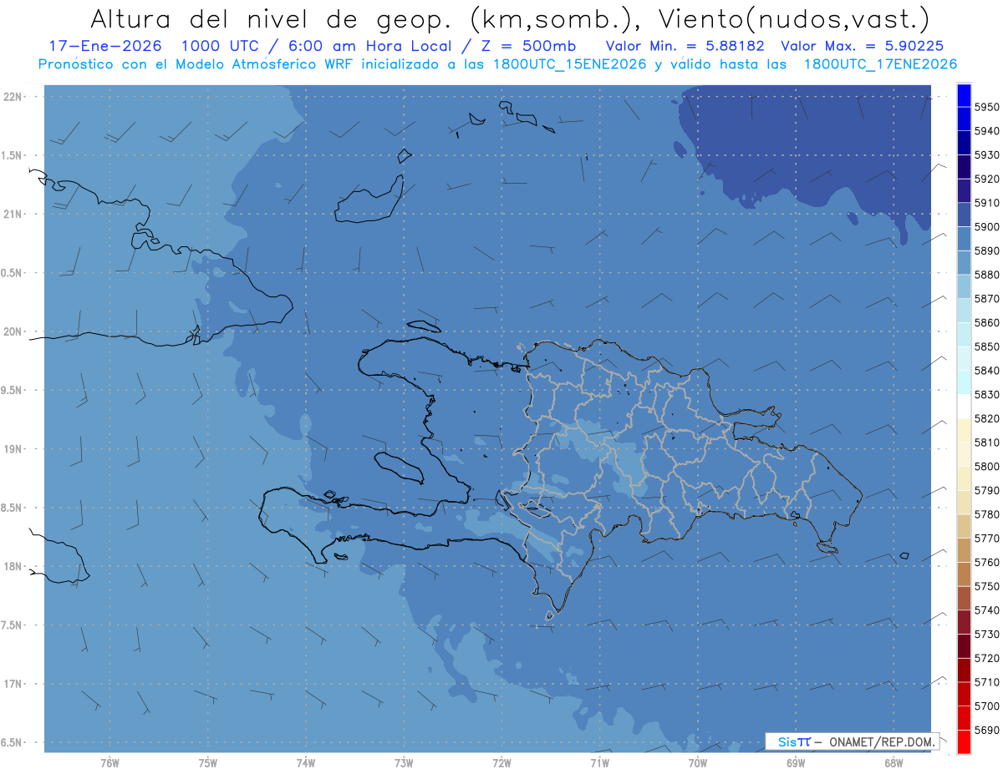Select the '19N' latitude label
Screen dimensions: 1003x774
[x=14, y=448]
